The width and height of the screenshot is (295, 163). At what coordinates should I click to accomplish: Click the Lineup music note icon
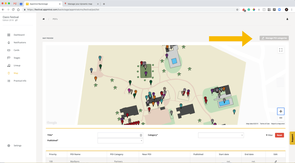click(x=9, y=65)
